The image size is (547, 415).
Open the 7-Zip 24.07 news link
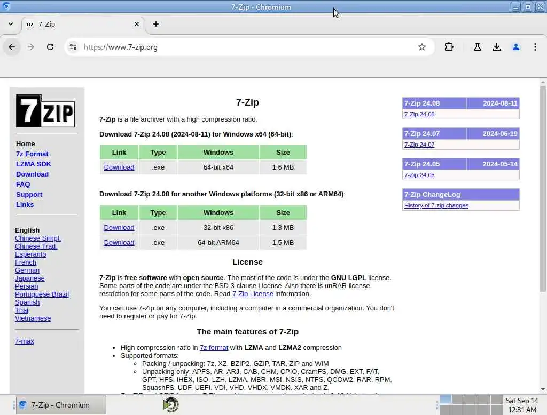point(419,145)
